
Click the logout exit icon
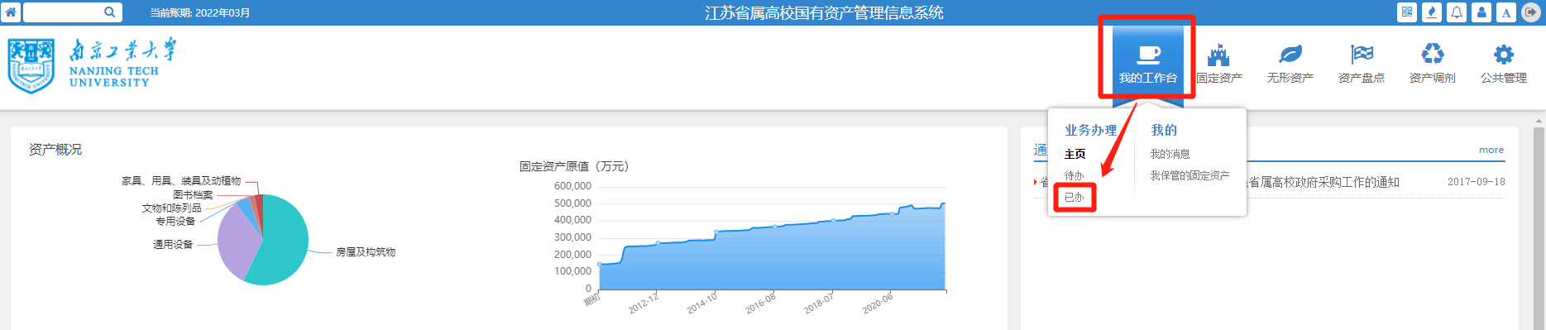(1531, 12)
